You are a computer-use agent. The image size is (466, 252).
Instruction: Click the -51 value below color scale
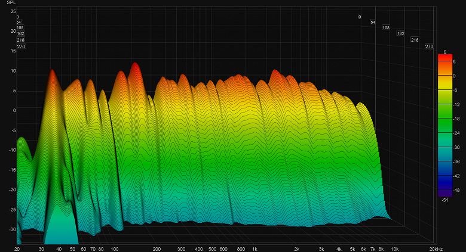pos(445,200)
